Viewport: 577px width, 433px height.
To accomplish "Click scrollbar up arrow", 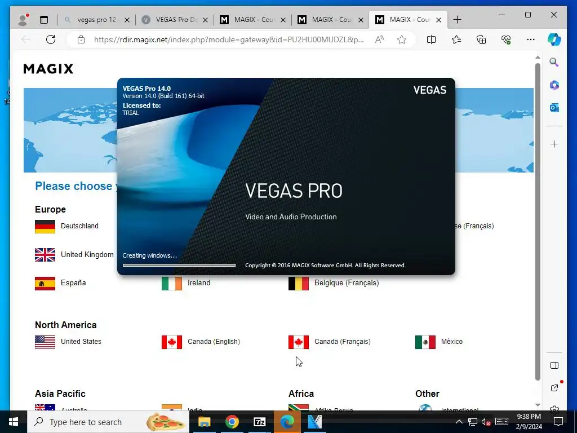I will click(x=538, y=58).
